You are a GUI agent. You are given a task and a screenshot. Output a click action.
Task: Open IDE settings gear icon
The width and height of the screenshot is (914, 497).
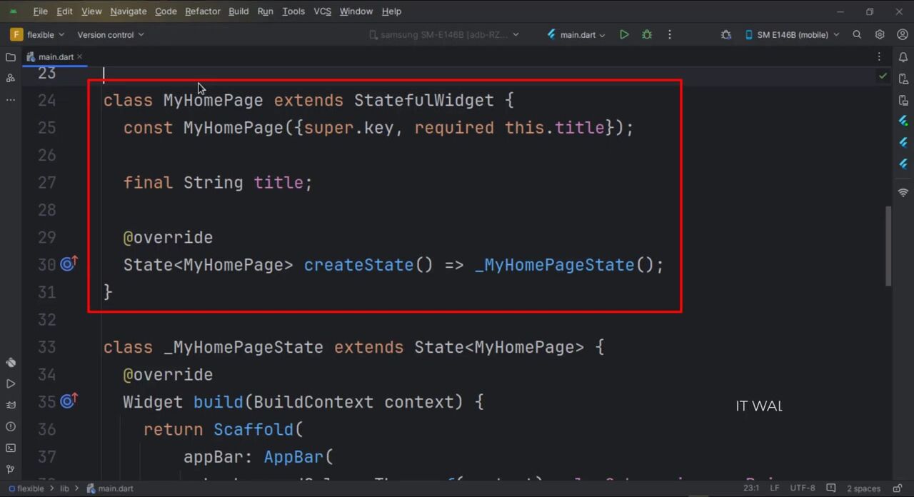[x=880, y=34]
